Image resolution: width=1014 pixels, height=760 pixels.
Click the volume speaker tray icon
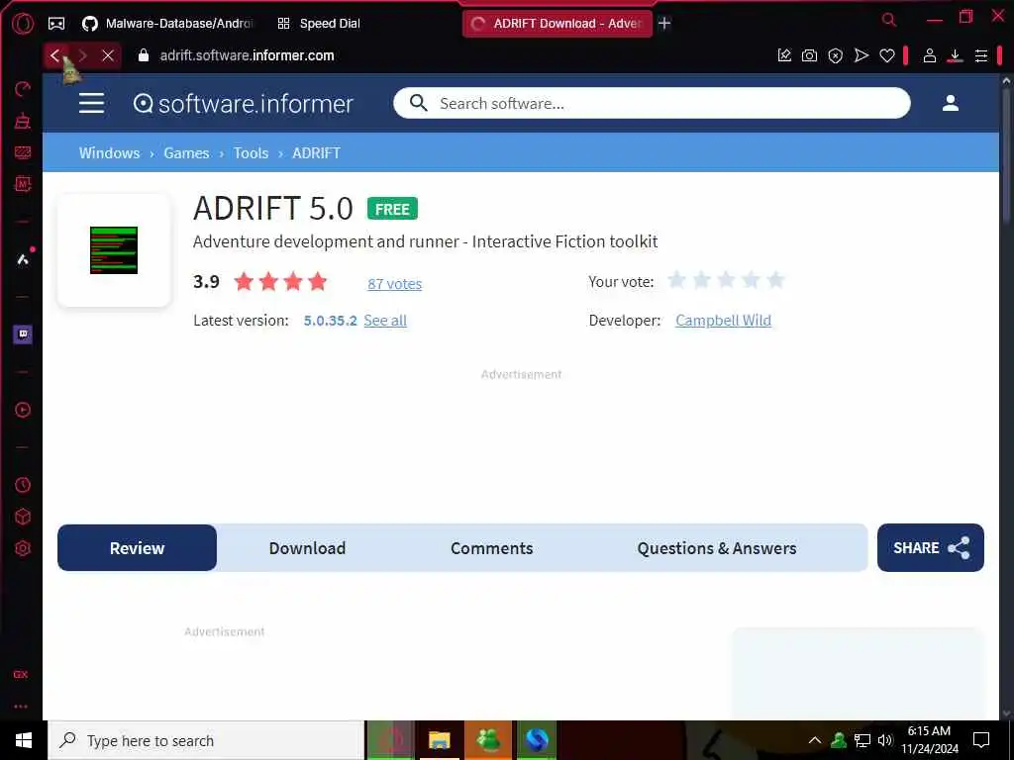click(x=884, y=740)
